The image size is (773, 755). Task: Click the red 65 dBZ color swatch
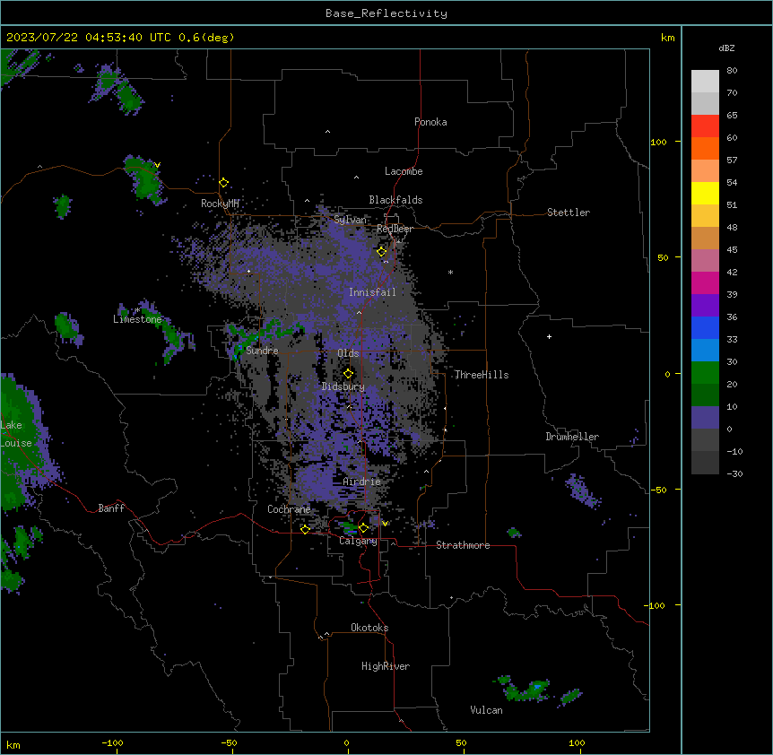click(x=705, y=126)
